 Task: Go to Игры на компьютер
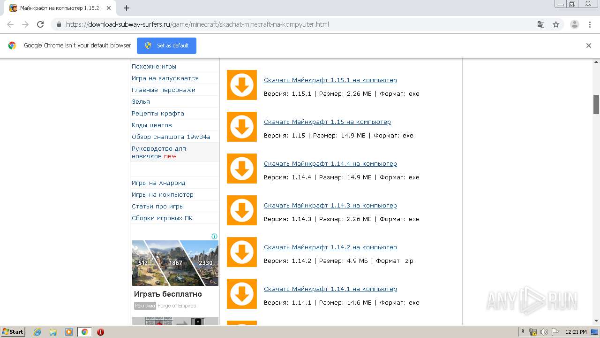click(163, 194)
